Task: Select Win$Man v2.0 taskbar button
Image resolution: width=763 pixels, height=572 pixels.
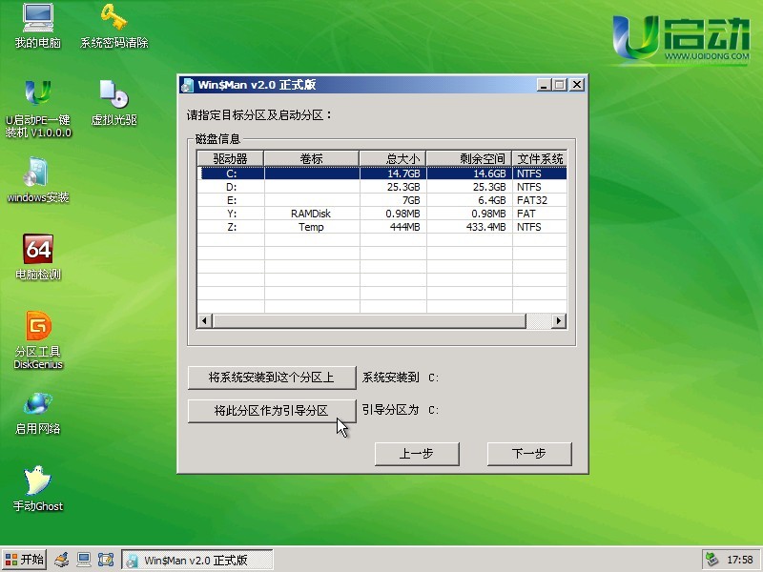Action: click(x=196, y=560)
